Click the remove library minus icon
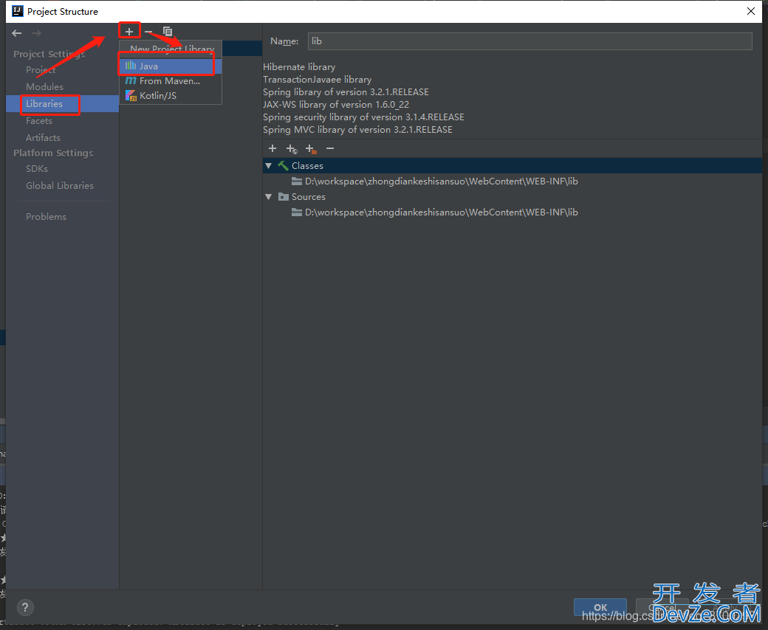This screenshot has height=630, width=768. point(149,31)
